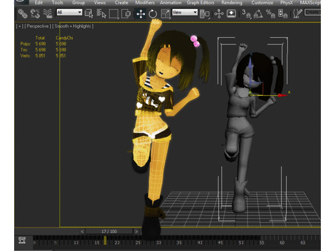Open the Create menu
This screenshot has height=251, width=335.
[121, 3]
